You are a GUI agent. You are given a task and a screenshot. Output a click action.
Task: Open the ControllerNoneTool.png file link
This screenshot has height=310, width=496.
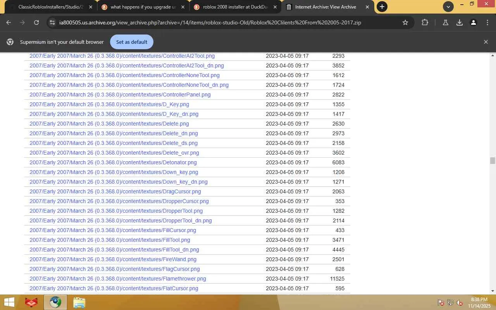[124, 75]
